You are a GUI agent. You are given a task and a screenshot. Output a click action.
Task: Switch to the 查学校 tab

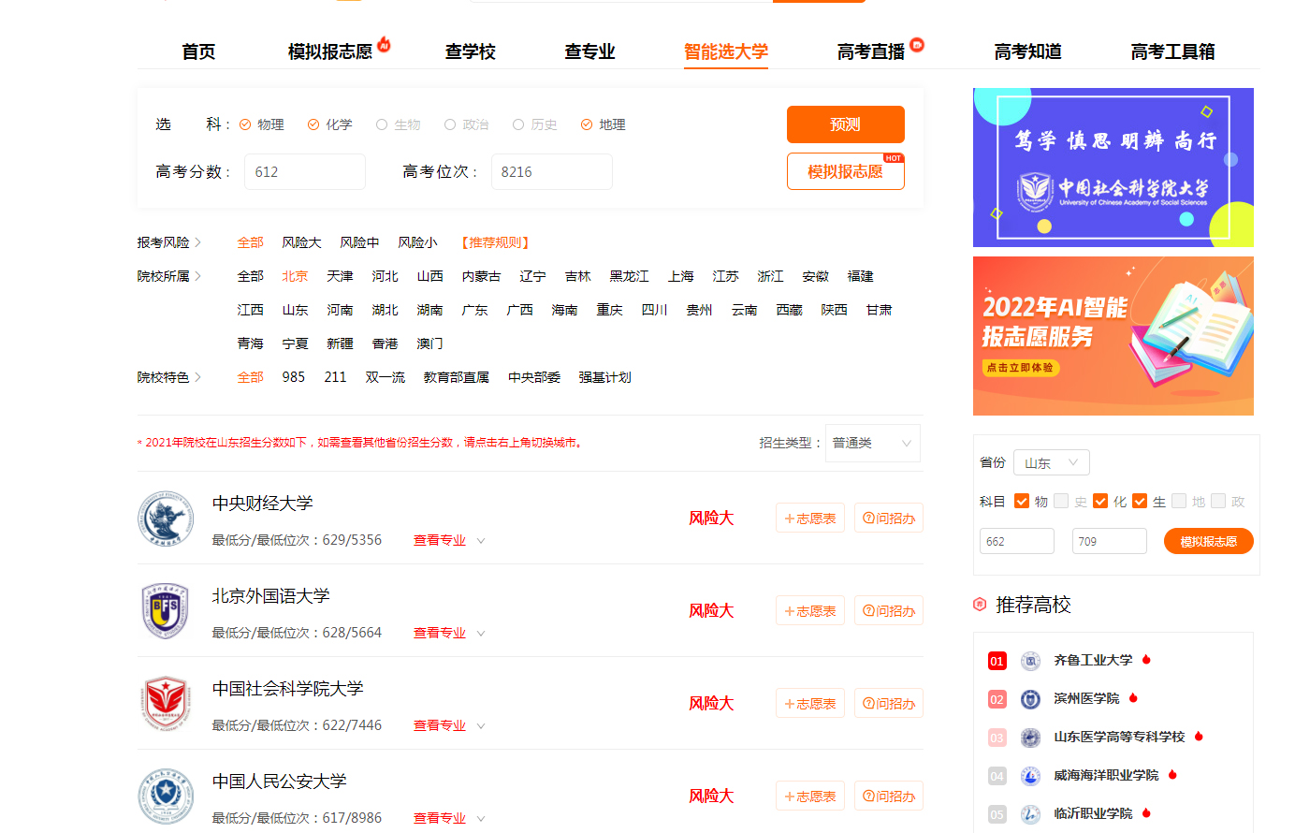coord(469,52)
